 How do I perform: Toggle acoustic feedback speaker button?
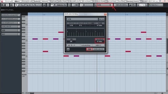(8, 5)
